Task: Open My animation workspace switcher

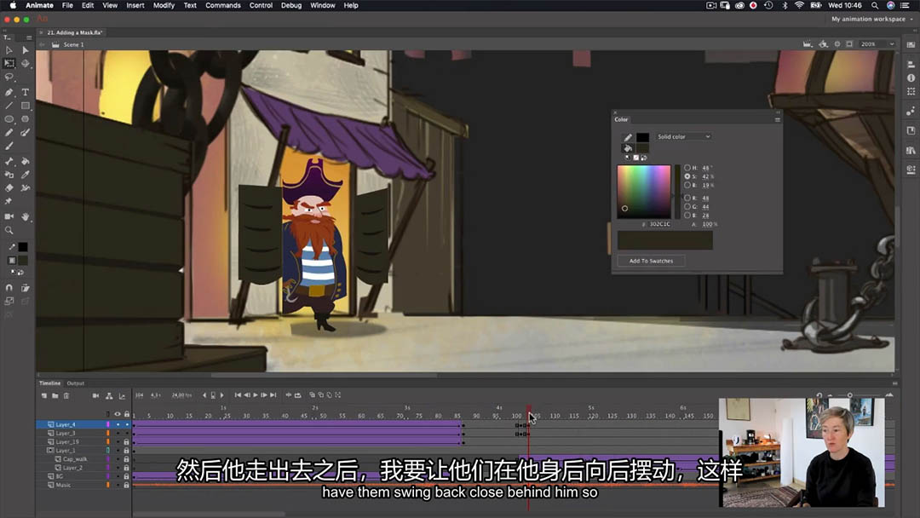Action: (x=871, y=19)
